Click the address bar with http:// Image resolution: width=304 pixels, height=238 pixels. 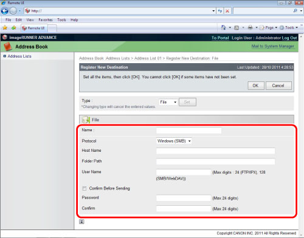tap(120, 11)
